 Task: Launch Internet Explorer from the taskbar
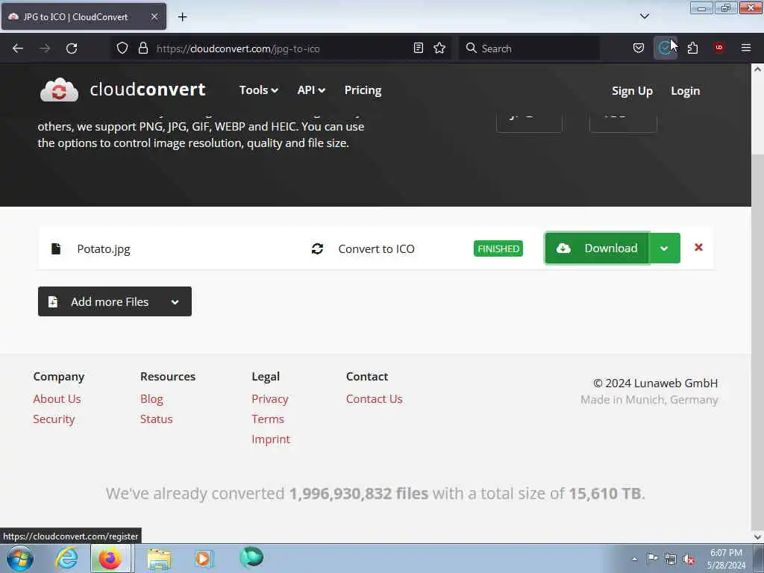tap(66, 558)
